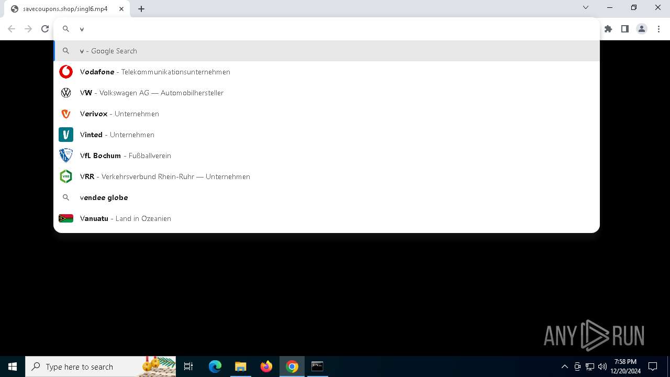Click the VRR logo icon
This screenshot has height=377, width=670.
point(66,176)
